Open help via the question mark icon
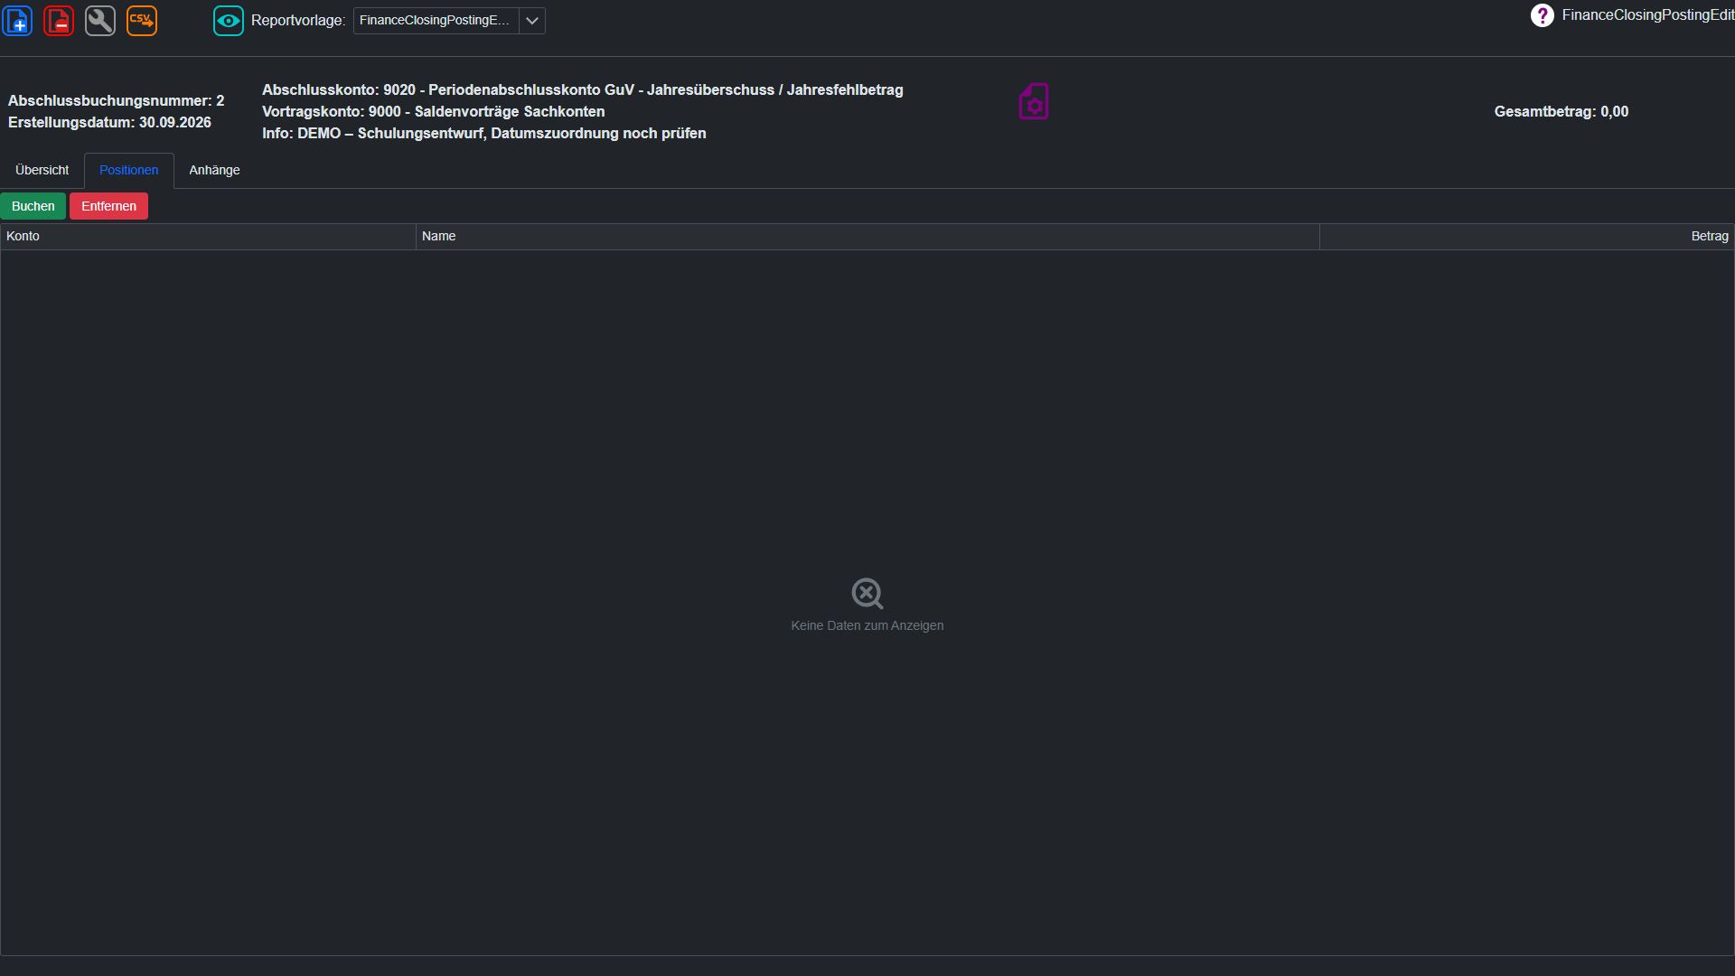The height and width of the screenshot is (976, 1735). click(1542, 15)
